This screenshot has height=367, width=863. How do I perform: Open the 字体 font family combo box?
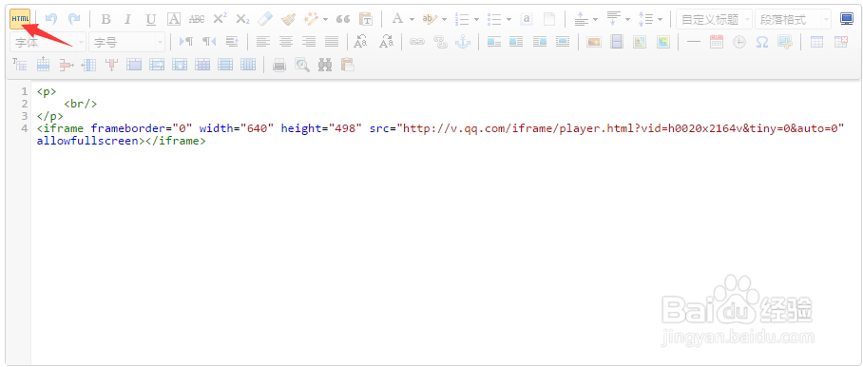click(48, 42)
